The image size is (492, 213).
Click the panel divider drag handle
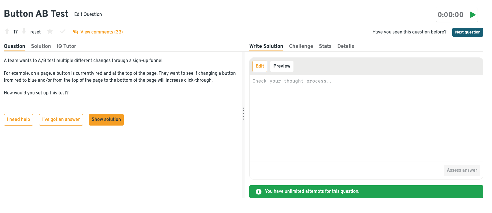click(x=244, y=113)
